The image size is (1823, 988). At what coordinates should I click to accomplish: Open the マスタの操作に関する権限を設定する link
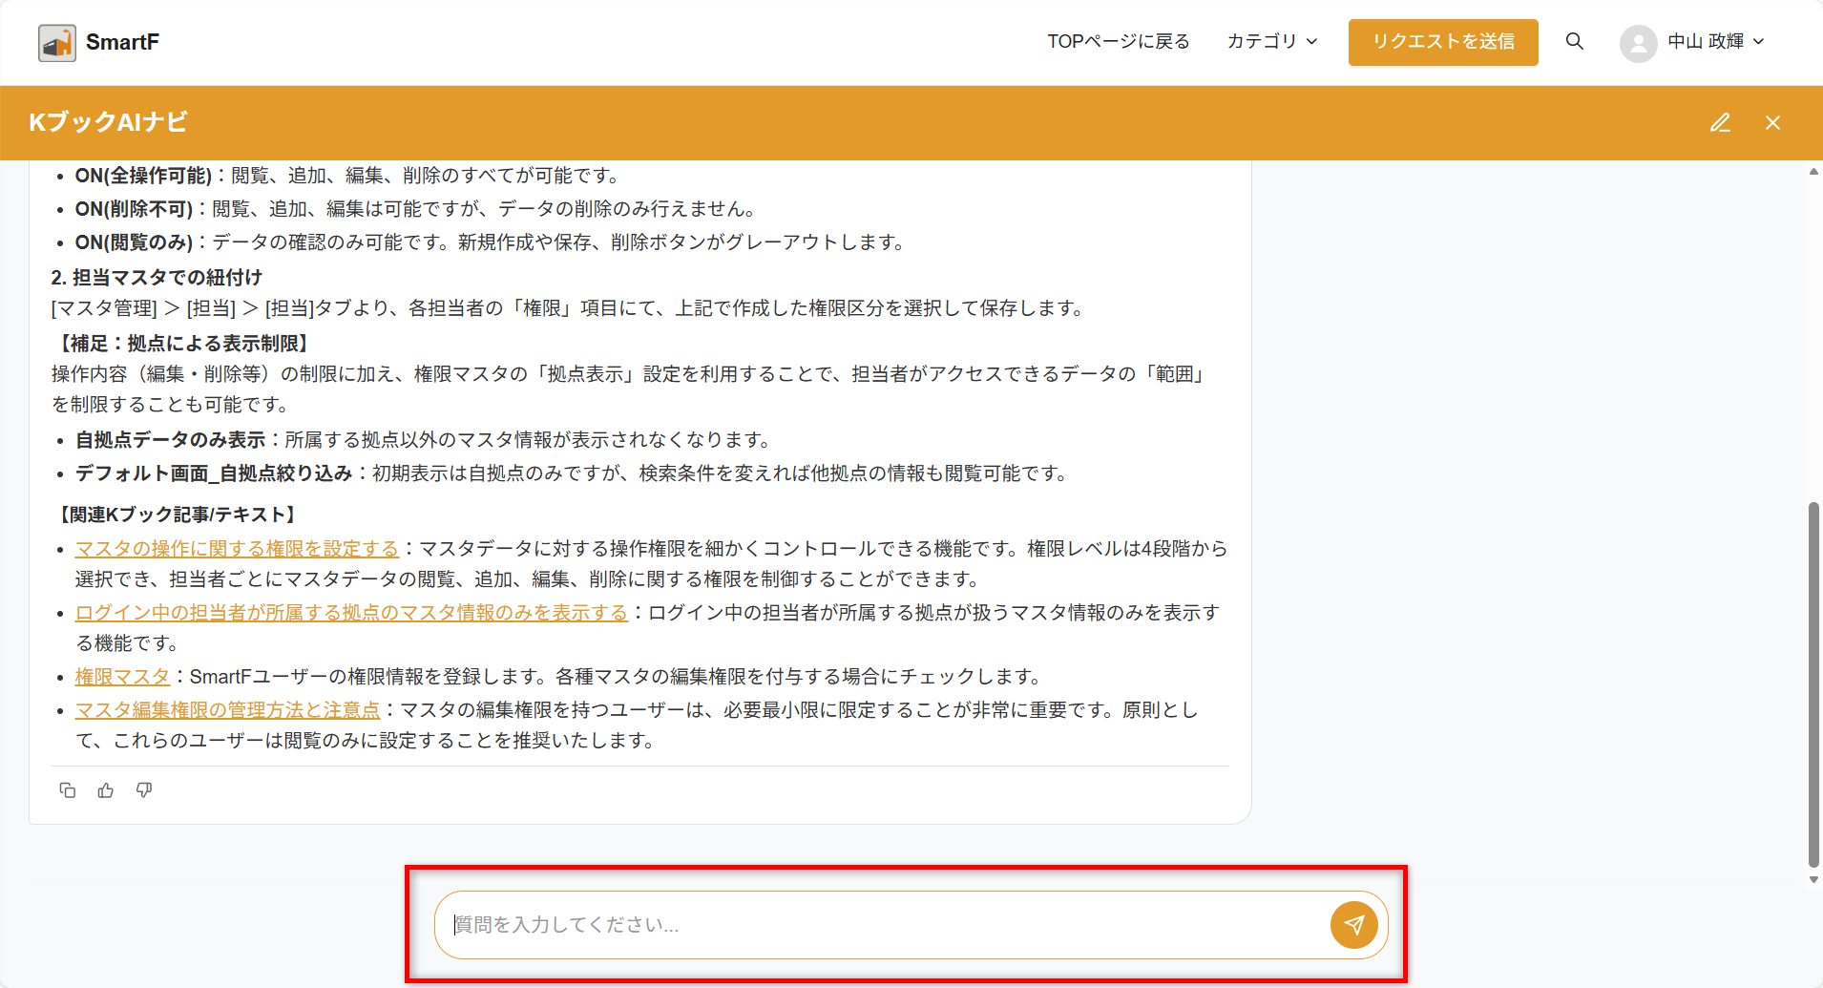[237, 548]
